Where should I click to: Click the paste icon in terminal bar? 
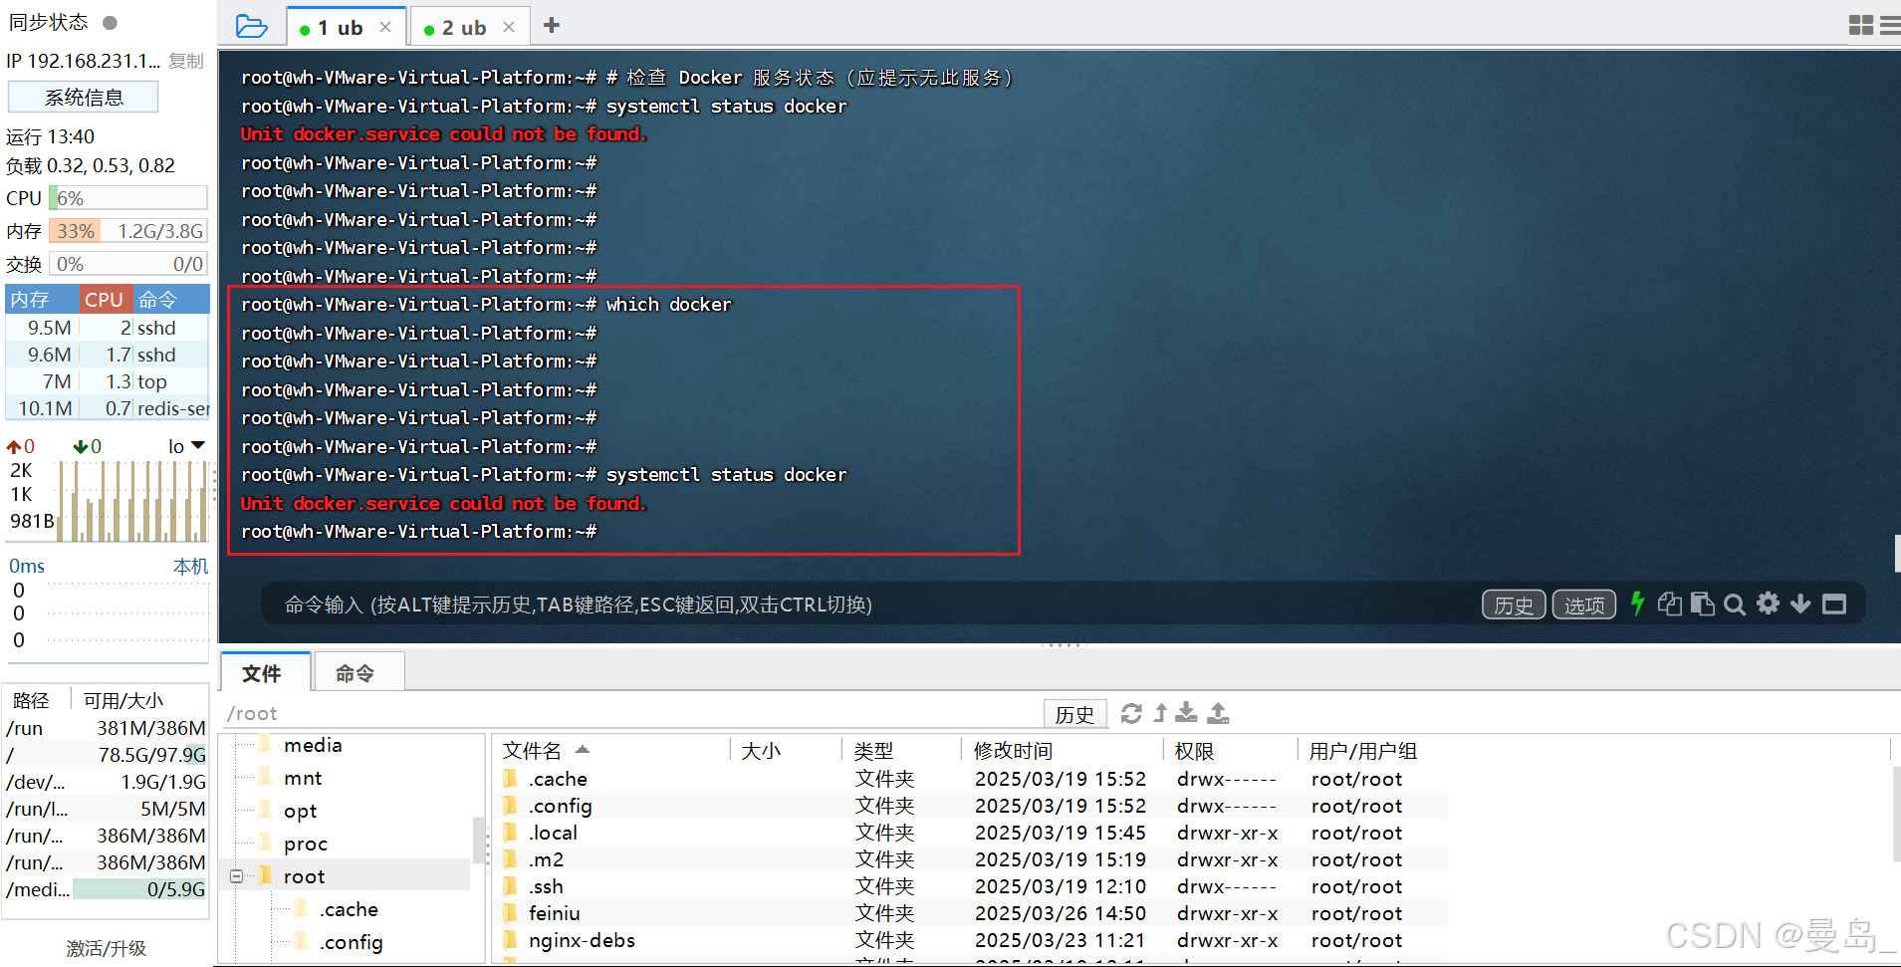(x=1703, y=604)
